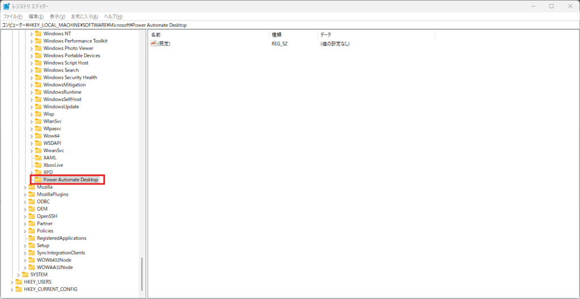Click the SyncIntegrationClients folder icon

pos(32,253)
